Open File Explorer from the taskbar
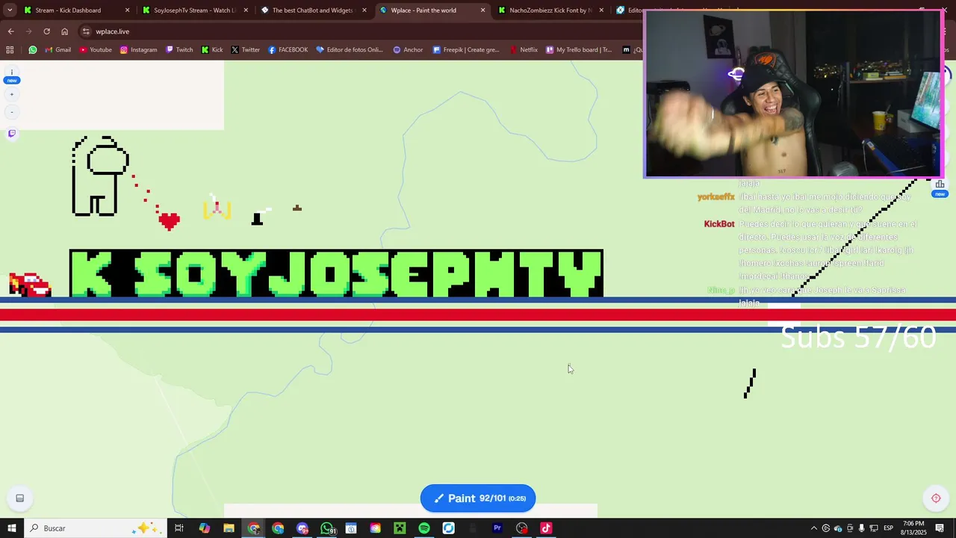This screenshot has height=538, width=956. (x=229, y=528)
